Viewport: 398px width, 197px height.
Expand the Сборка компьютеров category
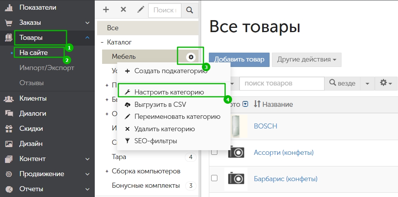pos(107,171)
